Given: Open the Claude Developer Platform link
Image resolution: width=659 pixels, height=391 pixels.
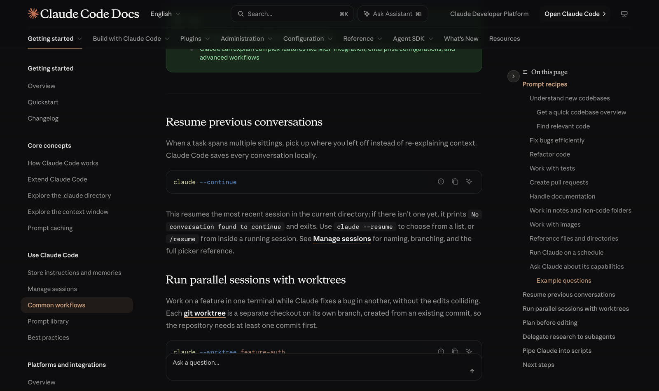Looking at the screenshot, I should click(x=489, y=14).
